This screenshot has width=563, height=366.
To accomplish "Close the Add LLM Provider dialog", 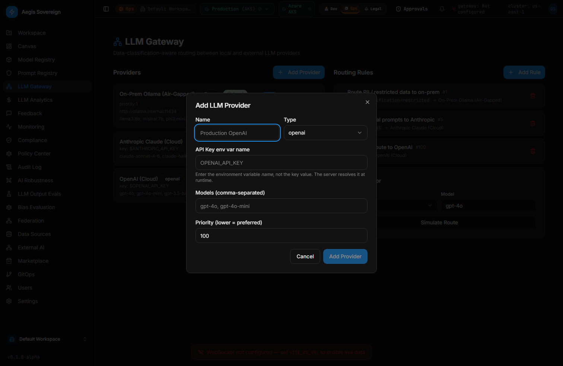I will 368,102.
